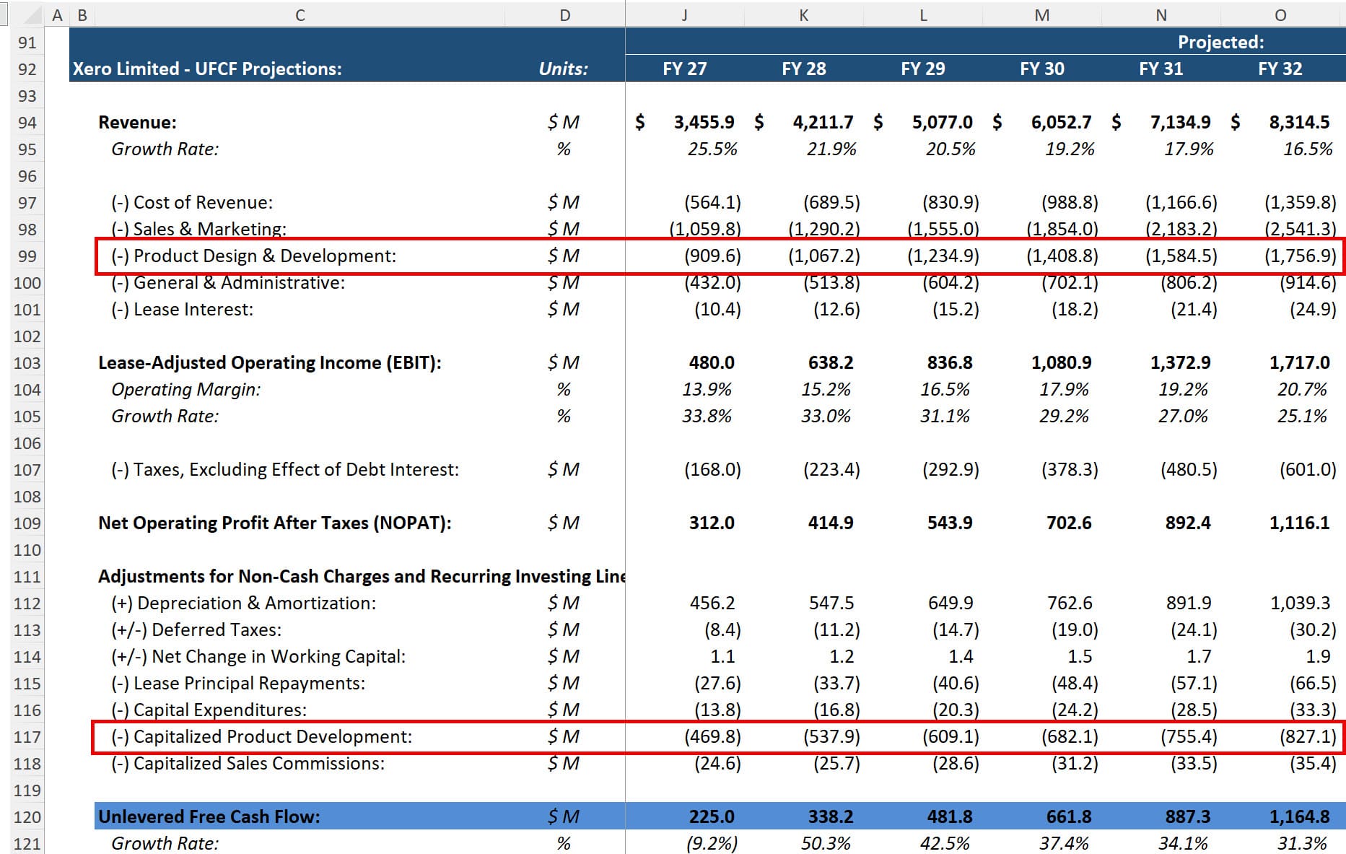Image resolution: width=1346 pixels, height=854 pixels.
Task: Select EBIT growth rate 33.8%
Action: (x=707, y=417)
